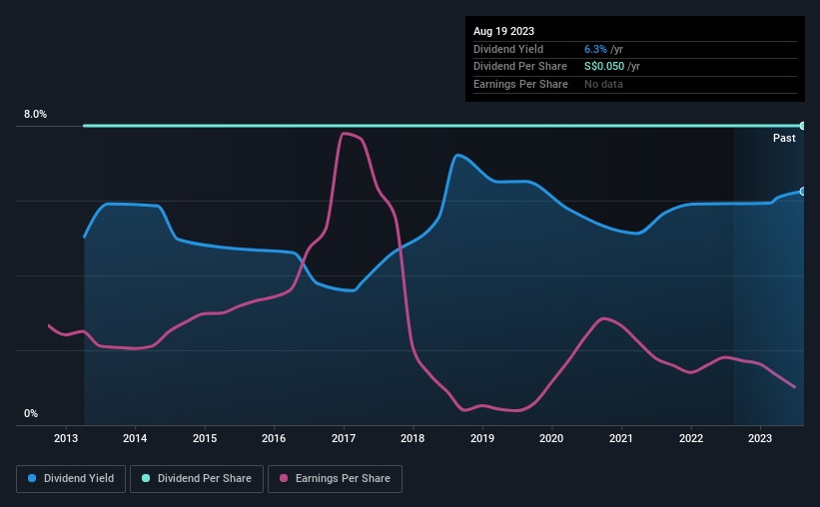This screenshot has height=507, width=820.
Task: Click the 2015 x-axis label
Action: coord(205,438)
